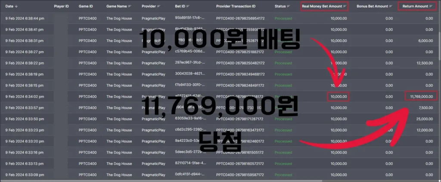Click the Game Name header label
The image size is (441, 182).
coord(116,6)
